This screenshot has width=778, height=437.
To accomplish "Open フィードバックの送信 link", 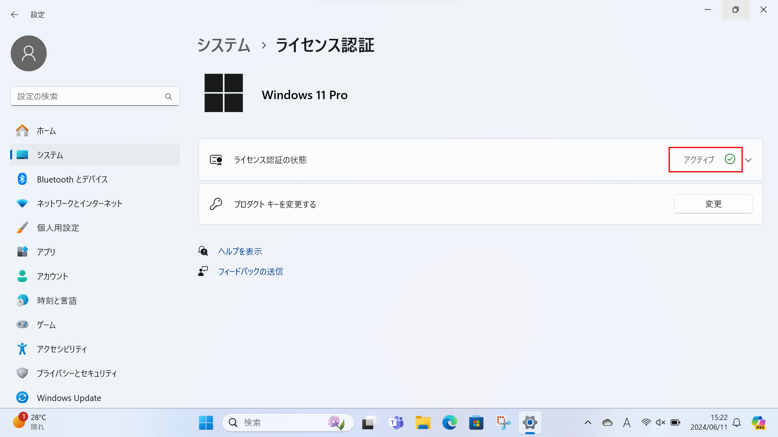I will pyautogui.click(x=250, y=272).
